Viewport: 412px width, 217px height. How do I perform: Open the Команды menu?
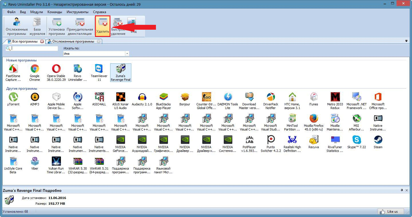click(55, 12)
